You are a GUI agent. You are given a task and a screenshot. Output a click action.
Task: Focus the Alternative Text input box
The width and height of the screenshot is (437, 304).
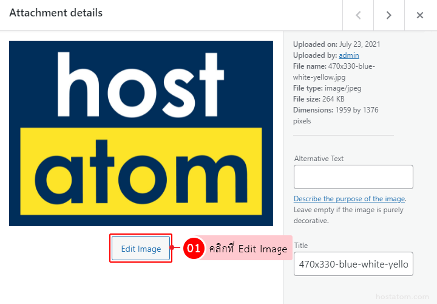coord(353,177)
